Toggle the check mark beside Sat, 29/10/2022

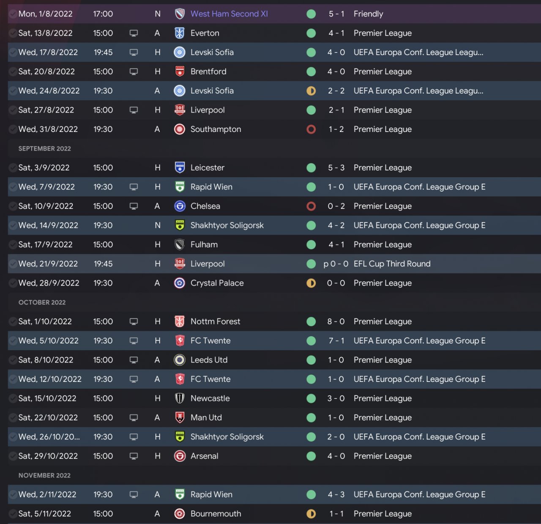coord(13,456)
